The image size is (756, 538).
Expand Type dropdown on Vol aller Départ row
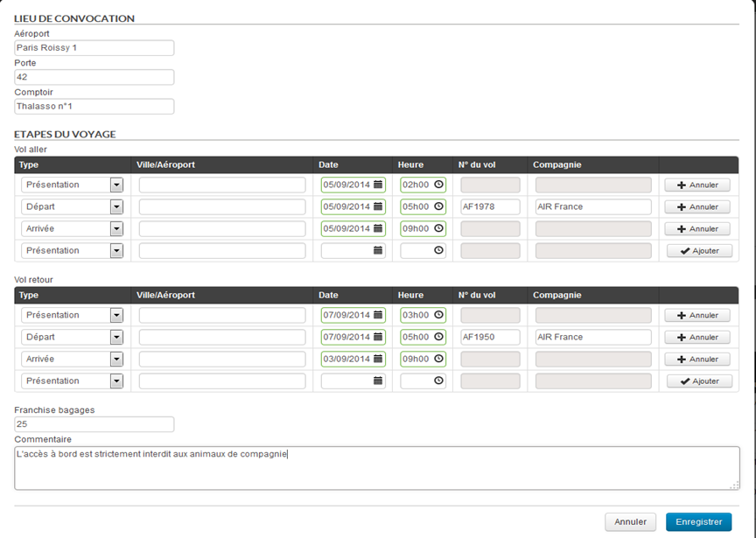(x=116, y=207)
